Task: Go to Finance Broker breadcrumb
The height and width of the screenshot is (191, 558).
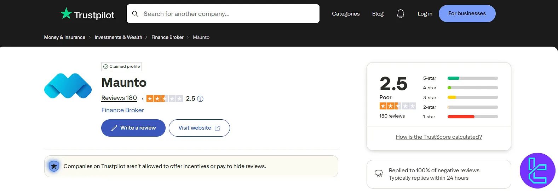Action: coord(167,37)
